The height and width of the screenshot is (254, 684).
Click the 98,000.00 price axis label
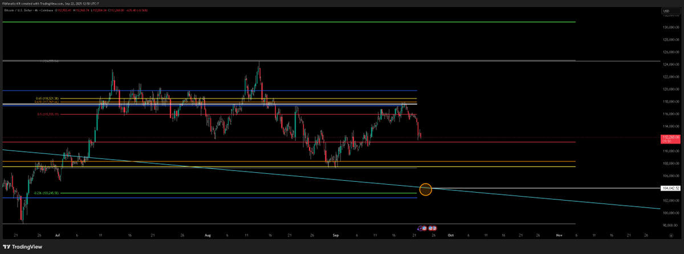click(x=671, y=225)
